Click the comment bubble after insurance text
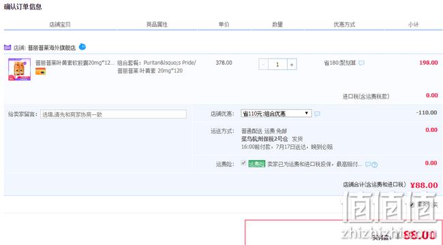Viewport: 443px width, 245px height. click(368, 164)
